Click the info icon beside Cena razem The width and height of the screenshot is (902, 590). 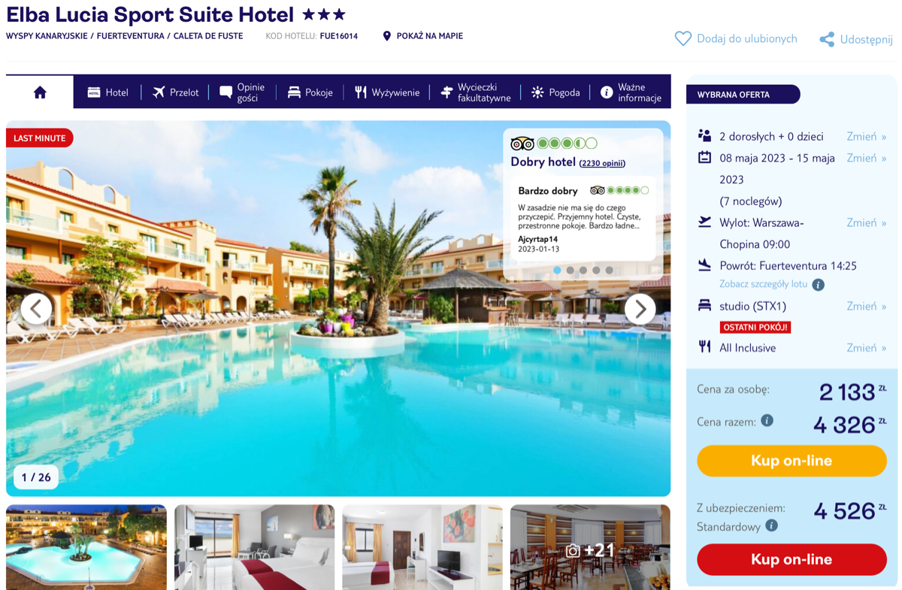click(767, 421)
